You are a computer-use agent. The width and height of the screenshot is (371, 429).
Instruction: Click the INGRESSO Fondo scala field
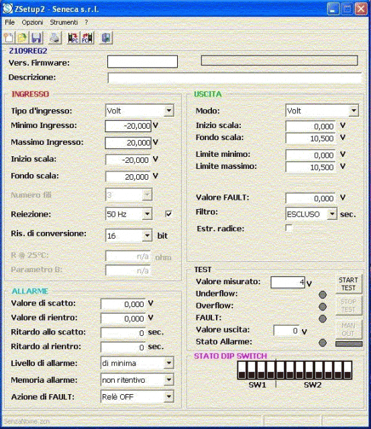128,177
